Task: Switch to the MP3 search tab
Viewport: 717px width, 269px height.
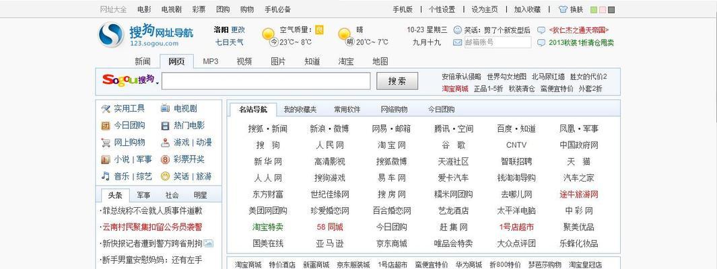Action: [210, 61]
